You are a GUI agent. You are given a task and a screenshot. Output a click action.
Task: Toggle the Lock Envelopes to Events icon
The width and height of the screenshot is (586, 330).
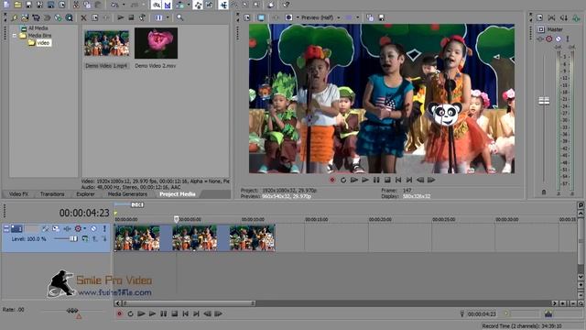[x=198, y=5]
